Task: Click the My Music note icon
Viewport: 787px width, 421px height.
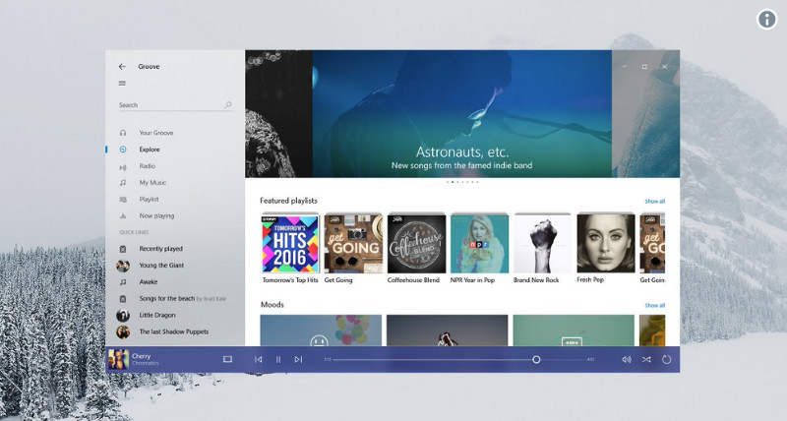Action: [123, 183]
